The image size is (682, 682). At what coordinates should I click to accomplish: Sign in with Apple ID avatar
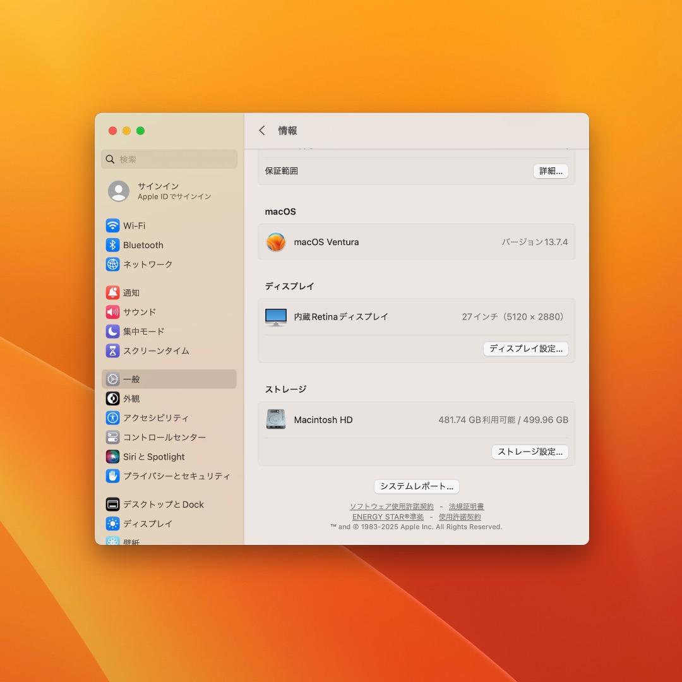[x=119, y=191]
